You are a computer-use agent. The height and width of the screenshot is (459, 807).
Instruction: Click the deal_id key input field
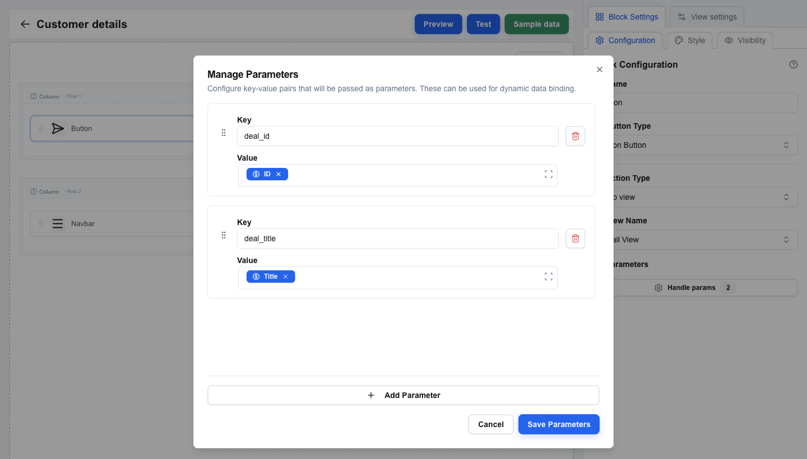click(x=398, y=136)
